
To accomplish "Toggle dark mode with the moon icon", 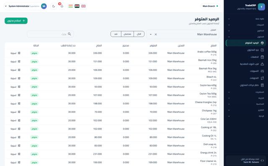I will [x=54, y=6].
